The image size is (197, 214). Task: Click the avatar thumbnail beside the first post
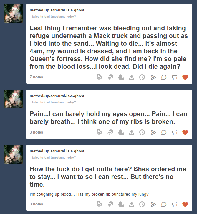click(14, 13)
